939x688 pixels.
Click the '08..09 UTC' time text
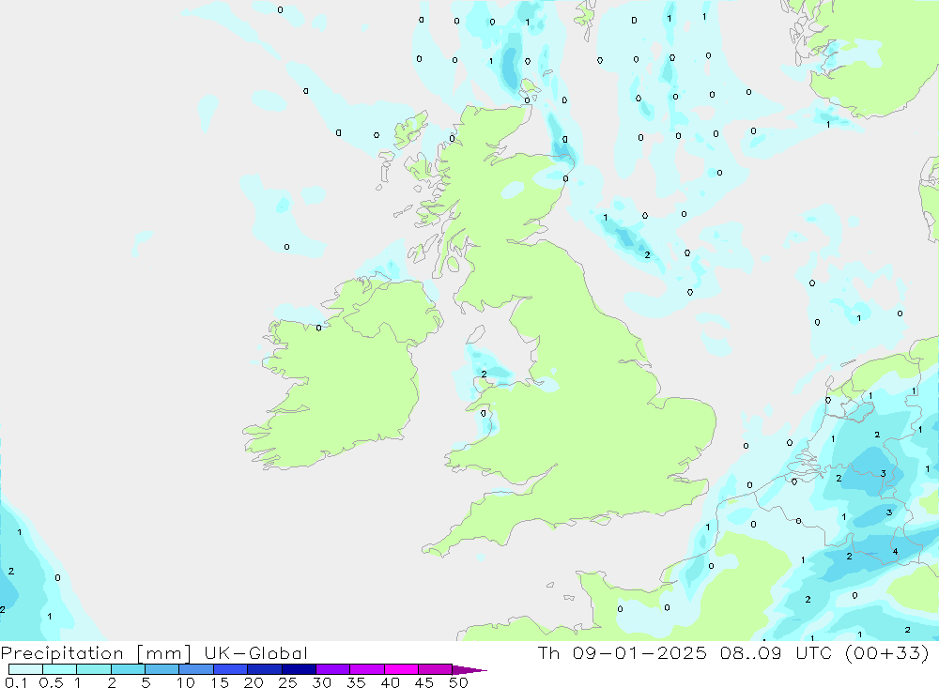click(x=777, y=652)
